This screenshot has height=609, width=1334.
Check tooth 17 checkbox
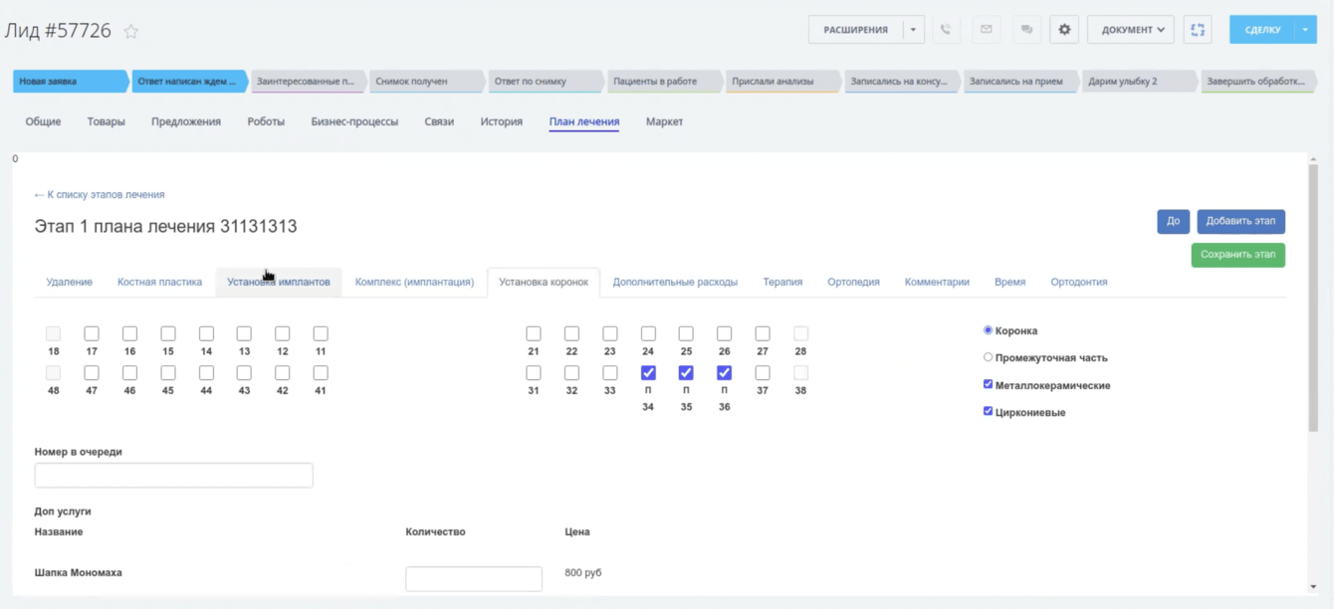pyautogui.click(x=92, y=333)
